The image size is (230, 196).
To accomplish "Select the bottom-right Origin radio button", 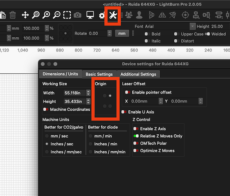I will [x=110, y=106].
